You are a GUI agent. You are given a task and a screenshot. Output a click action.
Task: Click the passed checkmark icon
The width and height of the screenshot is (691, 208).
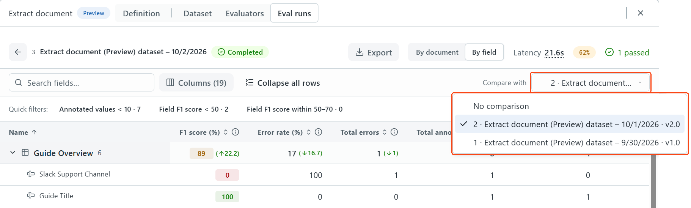tap(609, 52)
